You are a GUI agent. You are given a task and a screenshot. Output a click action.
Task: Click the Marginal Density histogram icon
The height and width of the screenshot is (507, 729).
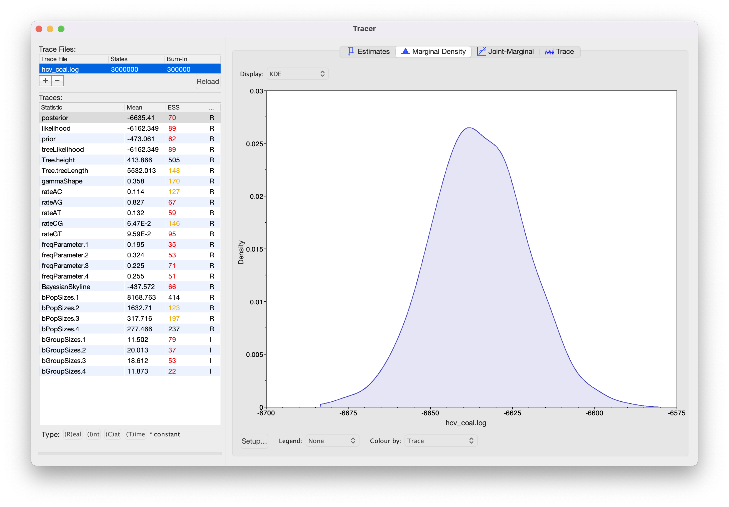coord(405,51)
